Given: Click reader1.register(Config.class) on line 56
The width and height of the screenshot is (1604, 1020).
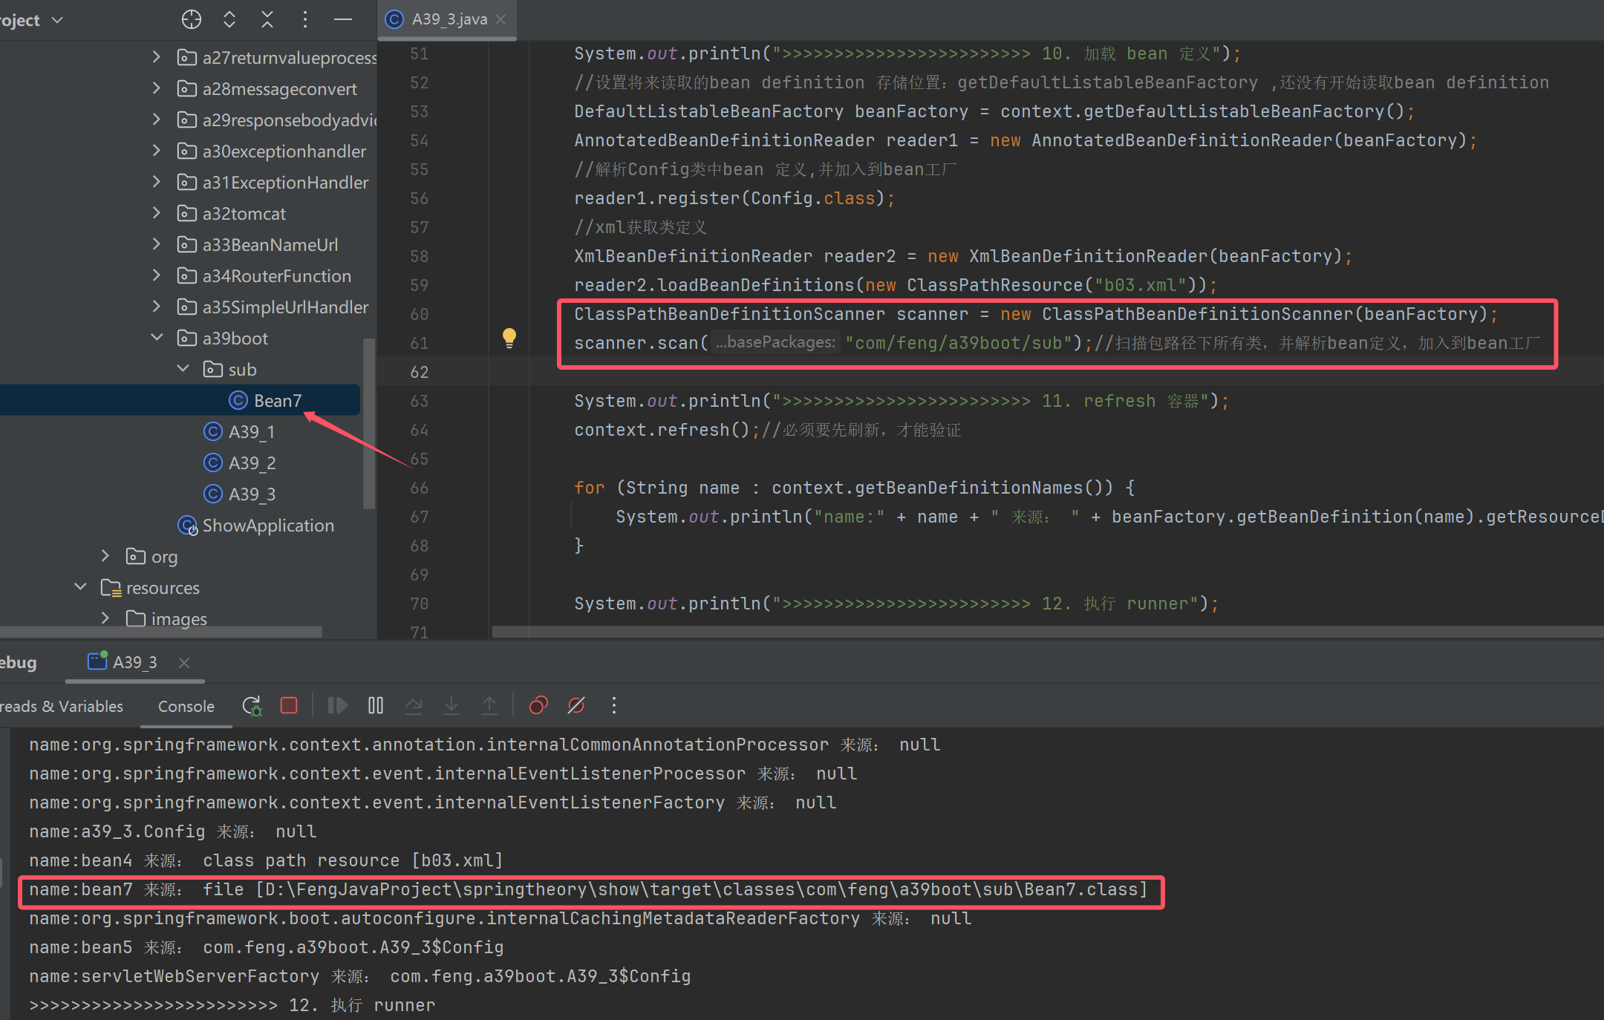Looking at the screenshot, I should (x=734, y=198).
